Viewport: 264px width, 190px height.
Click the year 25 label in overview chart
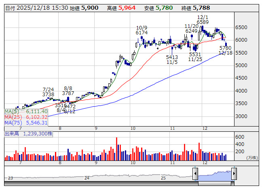point(163,178)
